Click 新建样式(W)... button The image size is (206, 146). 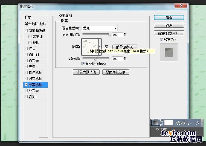tap(169, 33)
